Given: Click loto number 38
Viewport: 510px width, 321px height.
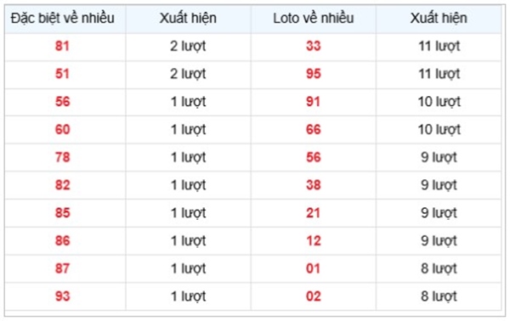Looking at the screenshot, I should 313,185.
